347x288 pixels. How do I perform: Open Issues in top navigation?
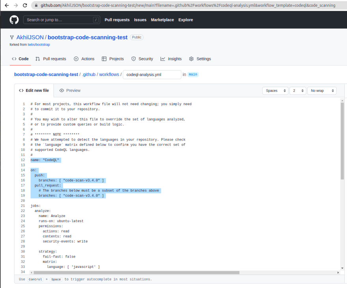click(x=140, y=20)
